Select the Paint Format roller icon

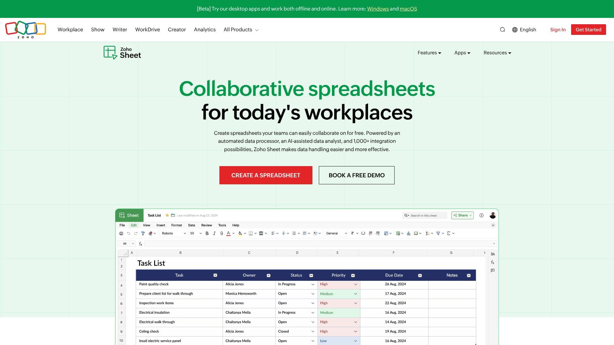143,234
